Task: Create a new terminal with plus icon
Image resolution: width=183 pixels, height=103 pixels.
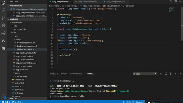Action: pyautogui.click(x=161, y=74)
